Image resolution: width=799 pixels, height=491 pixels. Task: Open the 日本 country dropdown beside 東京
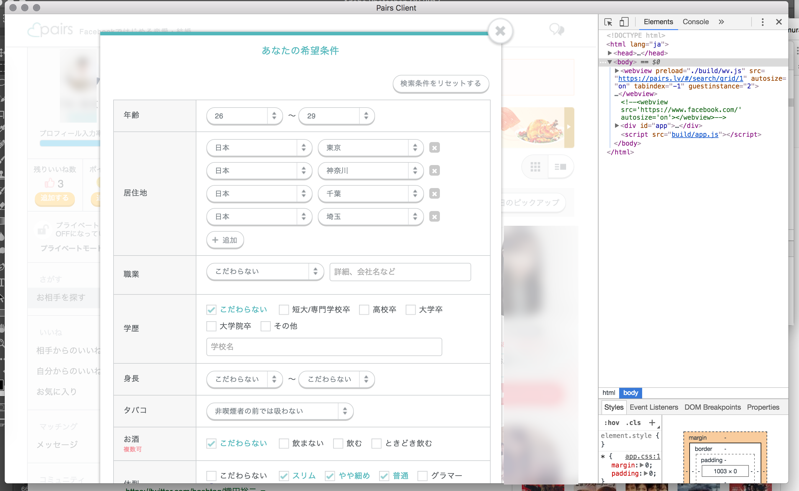259,148
